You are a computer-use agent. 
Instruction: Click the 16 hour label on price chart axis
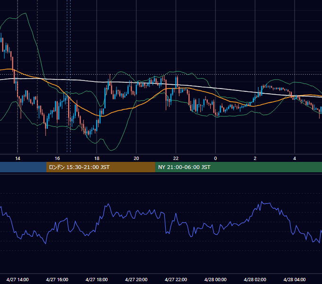(x=57, y=159)
